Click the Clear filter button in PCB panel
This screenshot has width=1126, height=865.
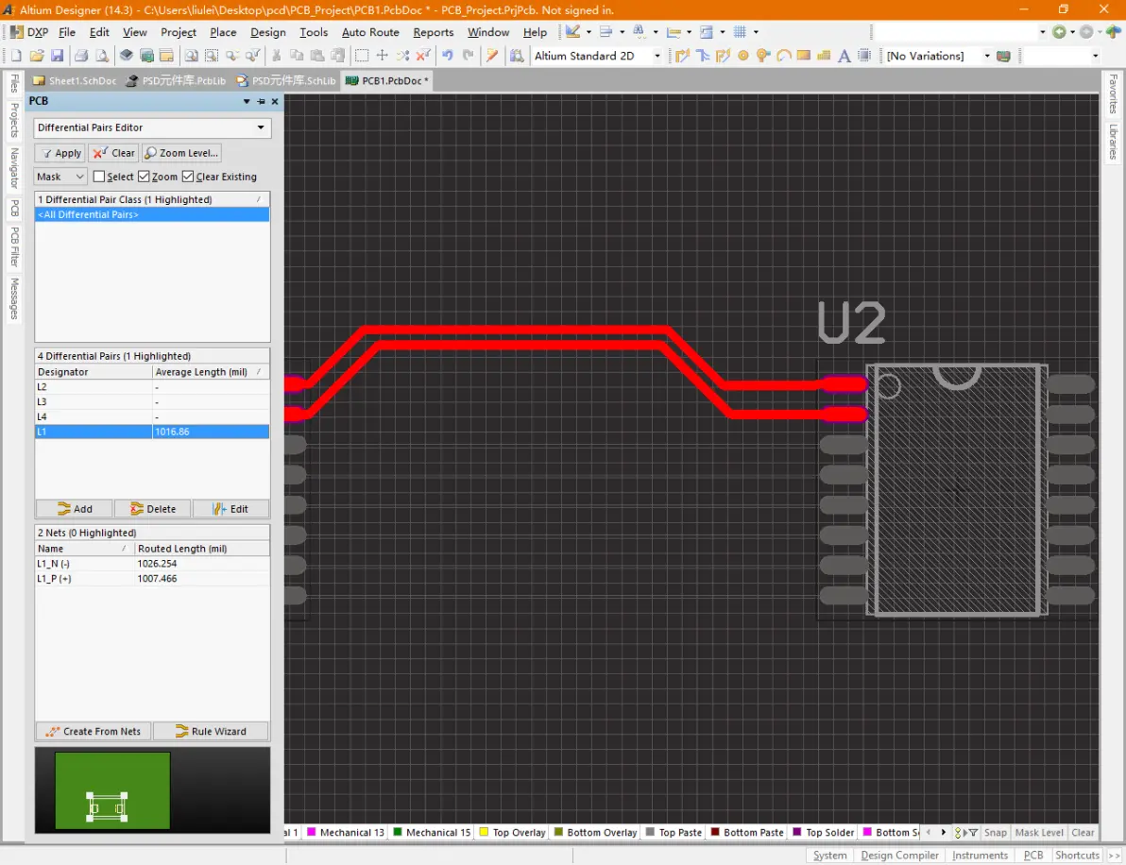tap(113, 153)
